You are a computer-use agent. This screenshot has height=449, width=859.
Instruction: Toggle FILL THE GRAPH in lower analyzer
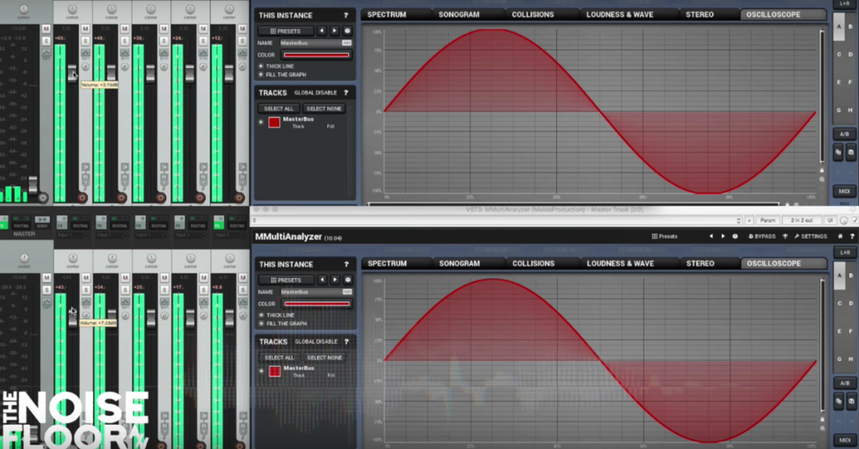point(262,323)
